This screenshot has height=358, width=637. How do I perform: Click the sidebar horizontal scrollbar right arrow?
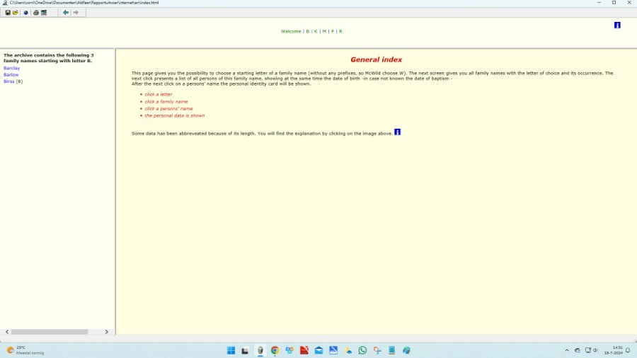(107, 332)
